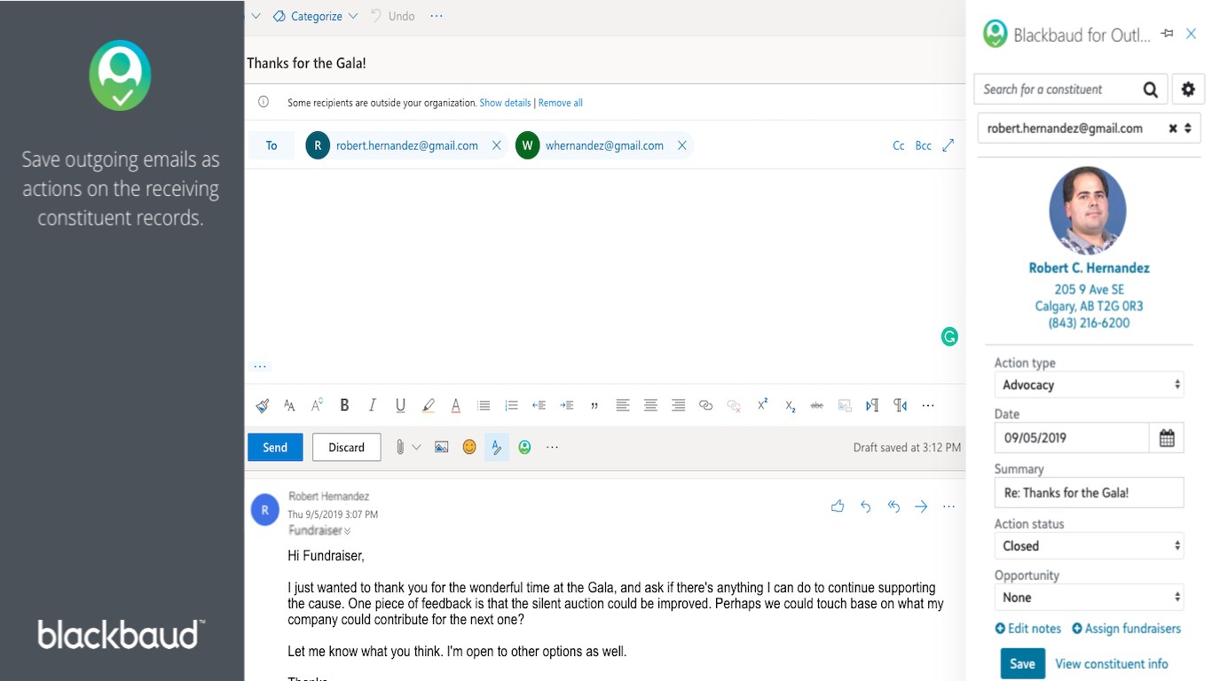Remove robert.hernandez@gmail.com recipient

tap(497, 145)
